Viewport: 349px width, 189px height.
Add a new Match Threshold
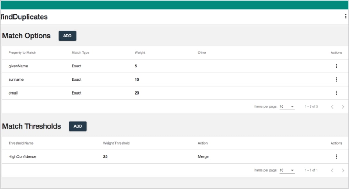(78, 126)
